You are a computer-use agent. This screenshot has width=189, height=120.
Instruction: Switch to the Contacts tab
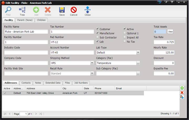(x=26, y=83)
